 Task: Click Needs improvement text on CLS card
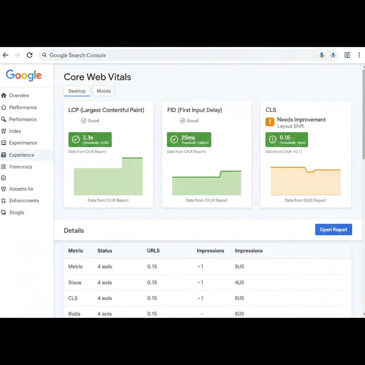click(x=301, y=120)
